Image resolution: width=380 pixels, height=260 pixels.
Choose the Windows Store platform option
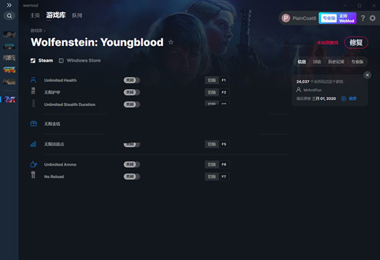pos(80,60)
